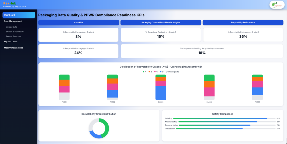
Task: Open Upload Data in the sidebar
Action: click(11, 27)
